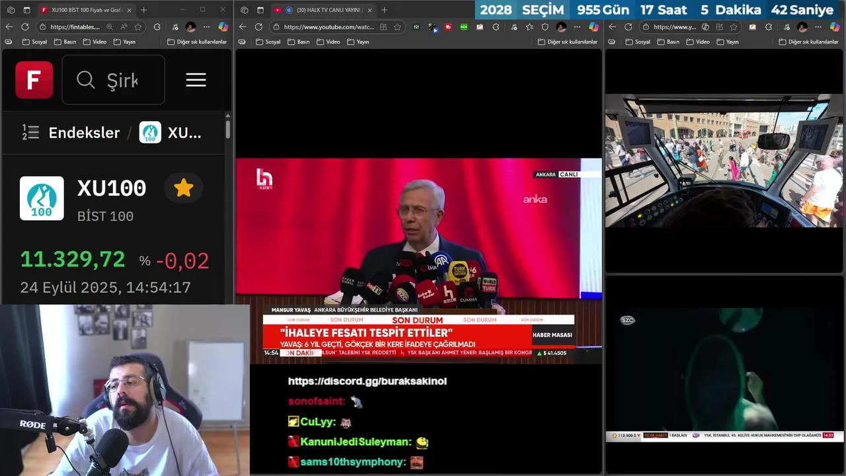Open workspaces icon in Fintables window

pyautogui.click(x=11, y=10)
